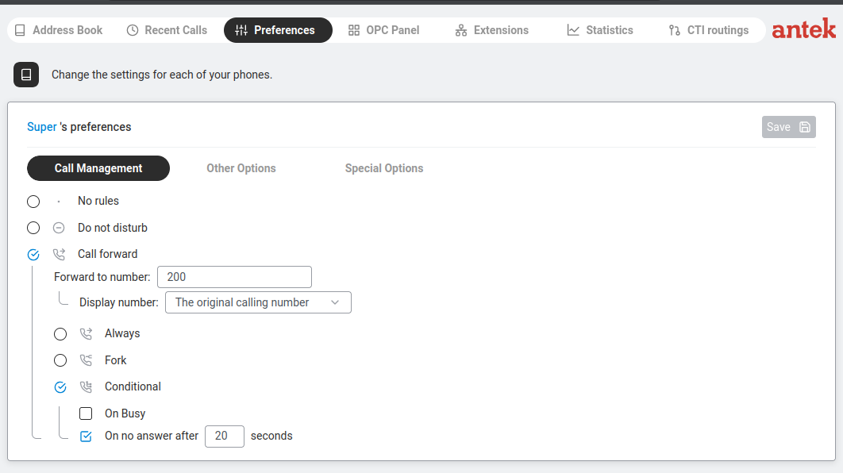This screenshot has height=473, width=843.
Task: Click the No rules label
Action: coord(98,201)
